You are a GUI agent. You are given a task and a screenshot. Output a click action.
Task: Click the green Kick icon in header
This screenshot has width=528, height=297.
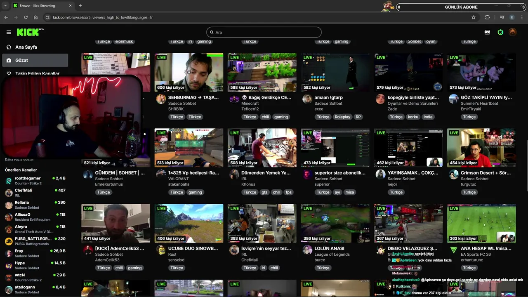(500, 32)
